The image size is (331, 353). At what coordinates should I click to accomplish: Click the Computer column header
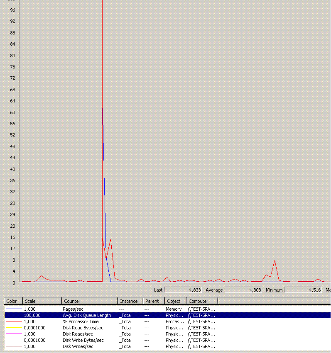pyautogui.click(x=201, y=301)
